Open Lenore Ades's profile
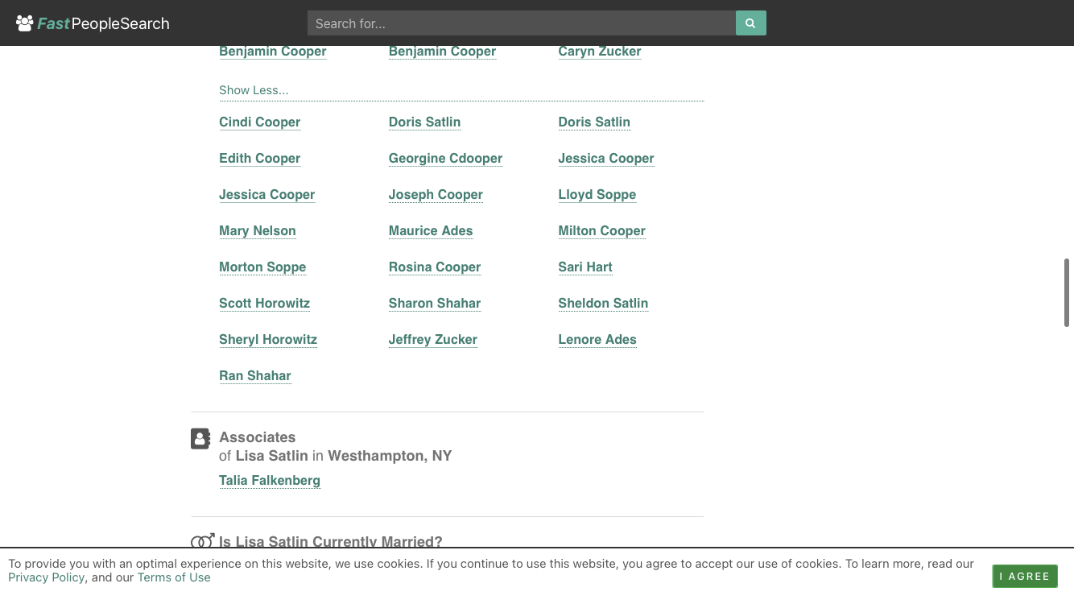The image size is (1074, 604). click(597, 339)
